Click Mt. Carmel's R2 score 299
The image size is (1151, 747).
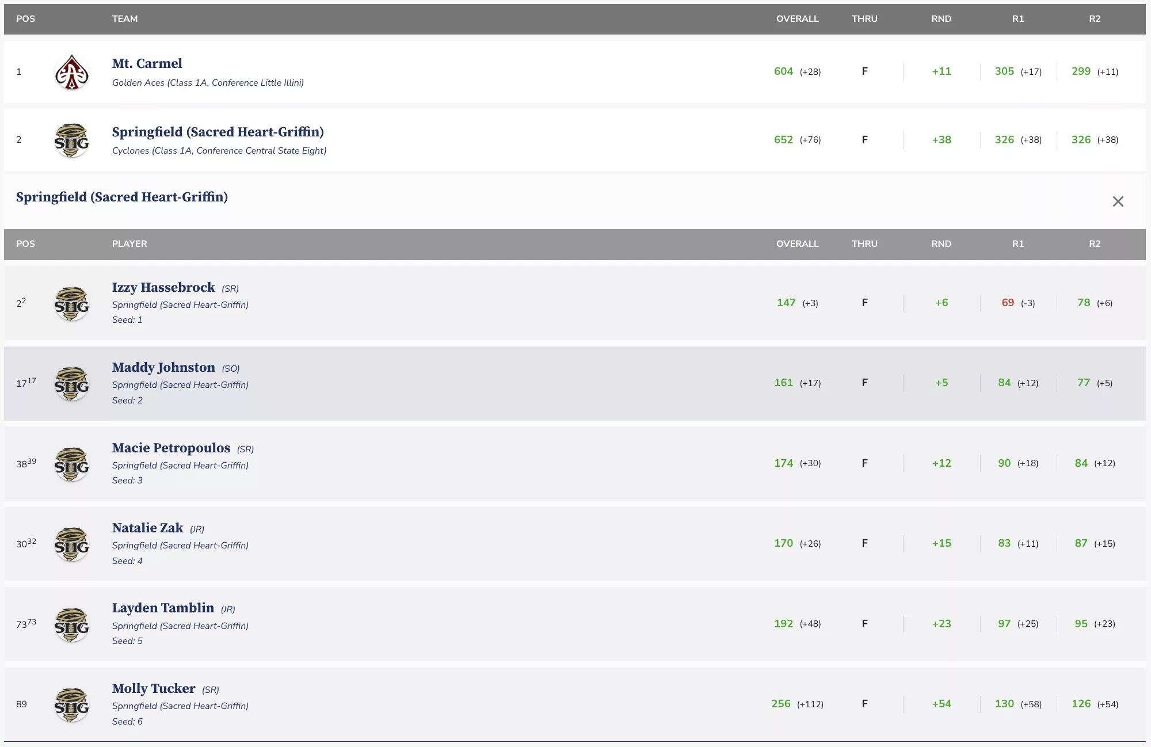[1081, 71]
